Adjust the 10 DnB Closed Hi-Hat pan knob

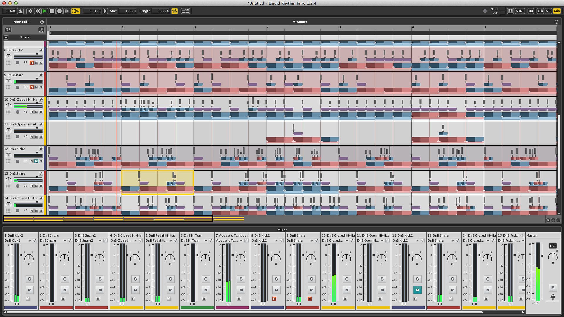click(346, 258)
